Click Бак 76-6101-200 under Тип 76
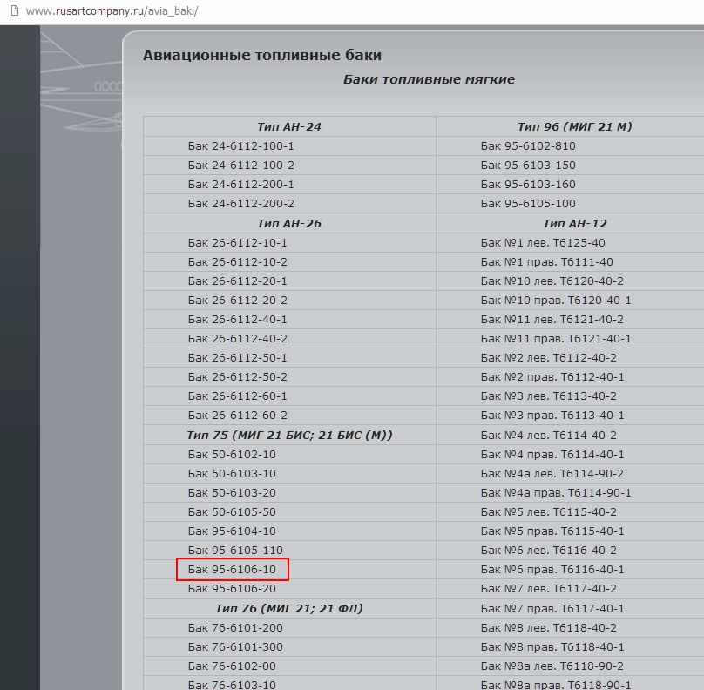 [235, 627]
